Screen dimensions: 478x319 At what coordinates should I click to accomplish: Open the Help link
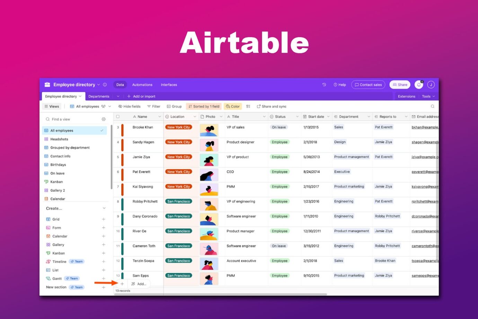tap(340, 85)
